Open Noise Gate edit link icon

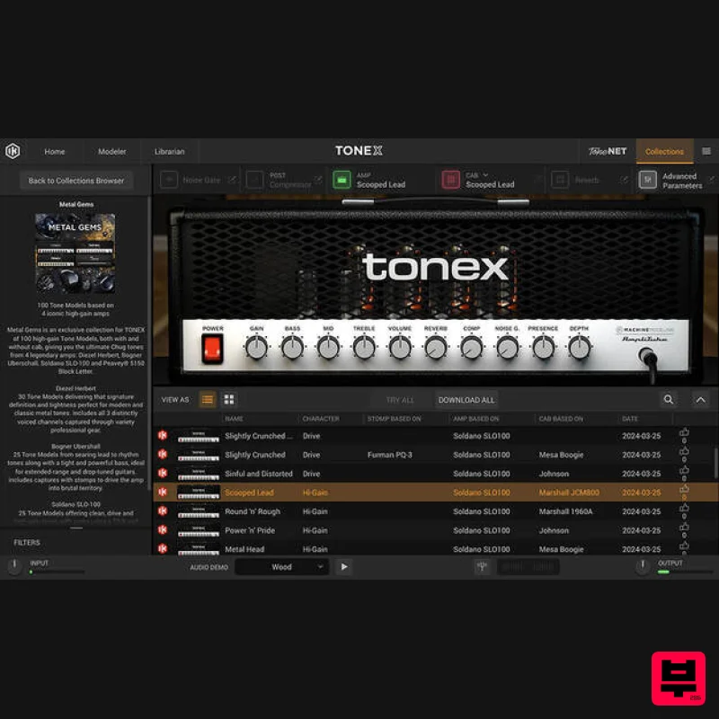click(x=232, y=180)
